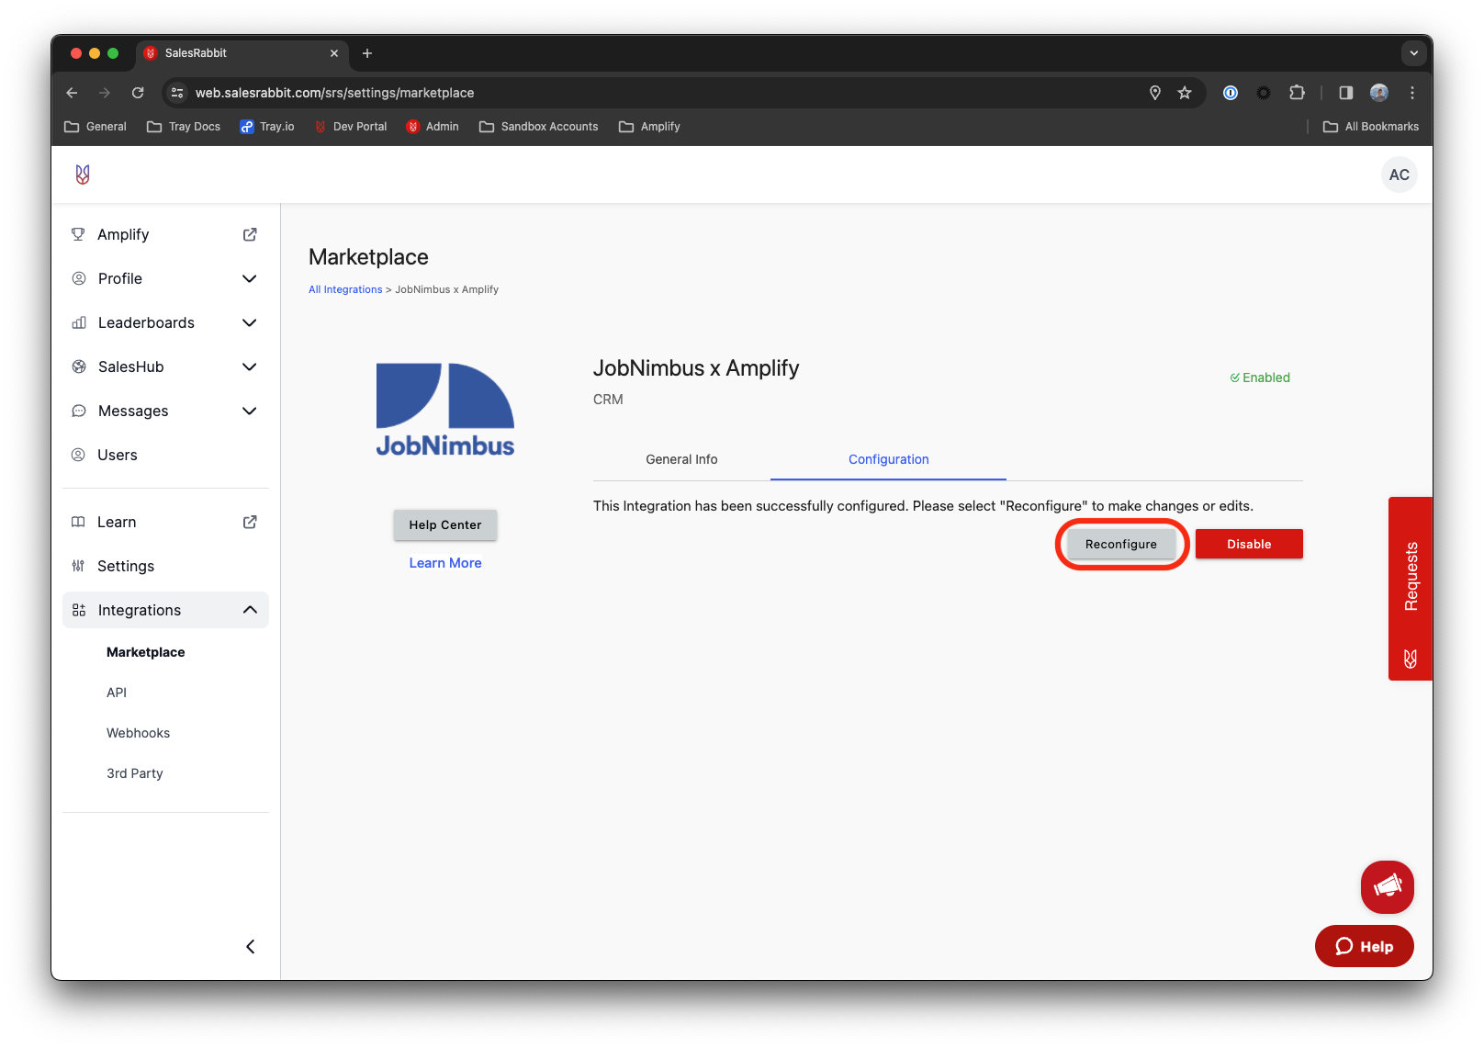Click the Help Center button
The image size is (1484, 1048).
(445, 524)
